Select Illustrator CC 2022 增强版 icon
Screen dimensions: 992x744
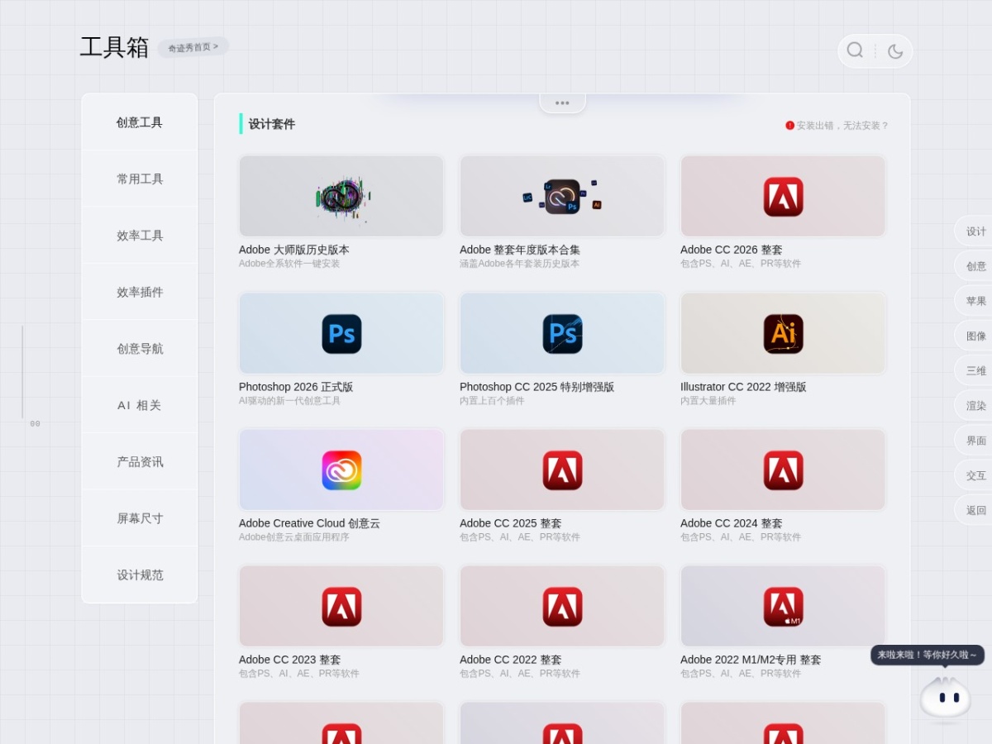(783, 334)
